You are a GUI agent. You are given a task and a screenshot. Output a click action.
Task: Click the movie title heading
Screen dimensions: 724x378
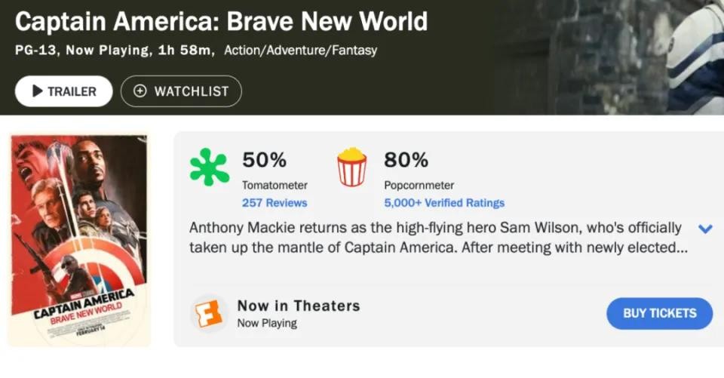(x=221, y=21)
